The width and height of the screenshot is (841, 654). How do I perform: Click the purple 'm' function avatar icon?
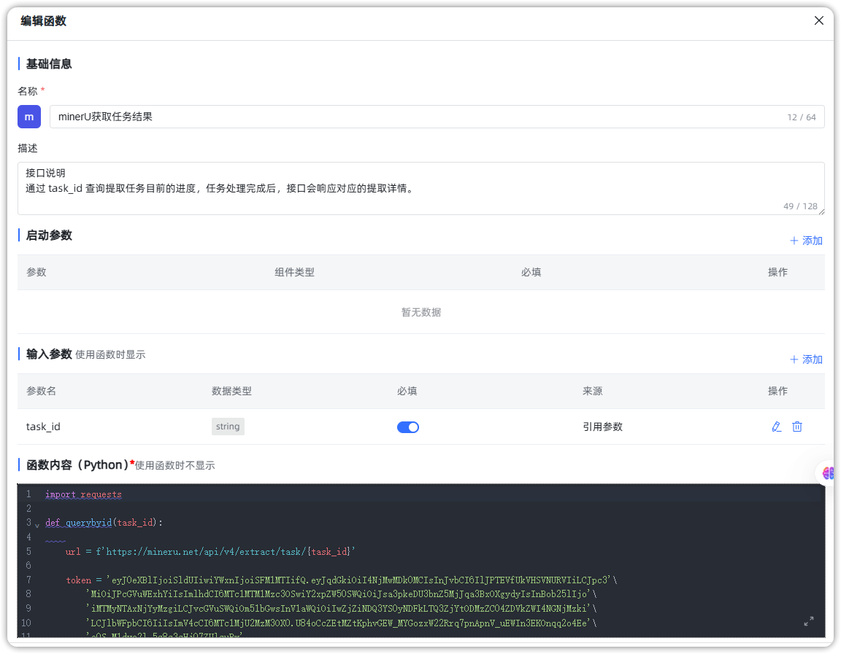tap(29, 117)
